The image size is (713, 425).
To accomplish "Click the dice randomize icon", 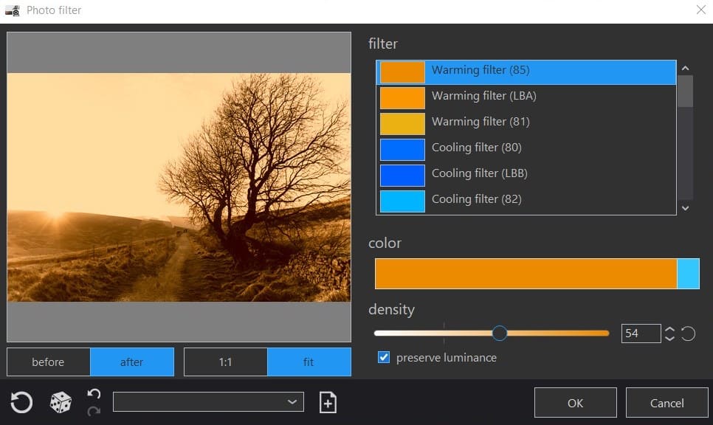I will tap(61, 402).
